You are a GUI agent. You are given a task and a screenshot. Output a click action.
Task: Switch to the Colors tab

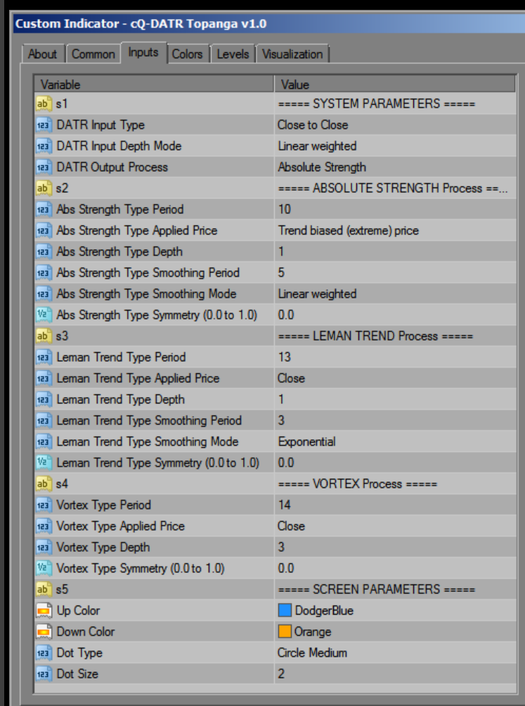coord(187,54)
